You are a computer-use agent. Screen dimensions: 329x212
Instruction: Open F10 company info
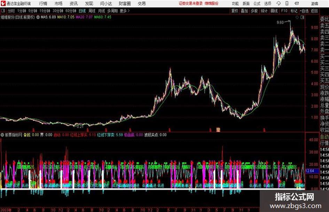click(x=284, y=11)
